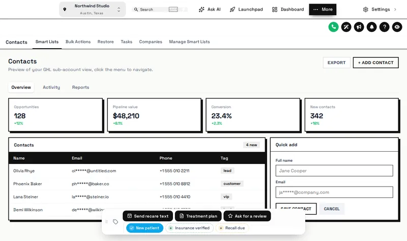The image size is (407, 241).
Task: Click the Tag column header
Action: click(224, 158)
